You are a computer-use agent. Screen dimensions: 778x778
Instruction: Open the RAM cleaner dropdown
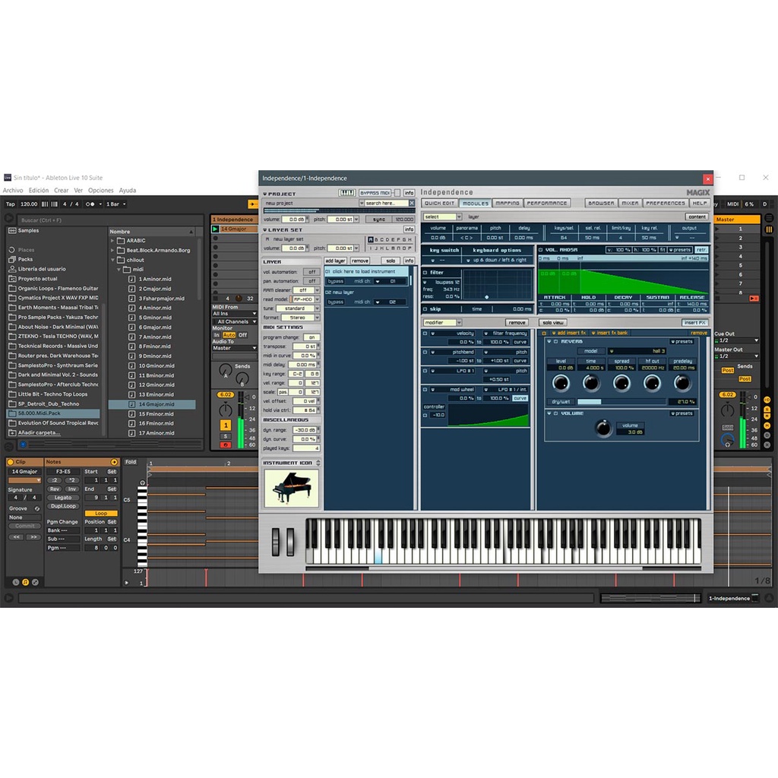click(305, 290)
